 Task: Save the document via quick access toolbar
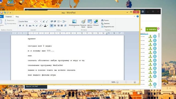click(1, 13)
